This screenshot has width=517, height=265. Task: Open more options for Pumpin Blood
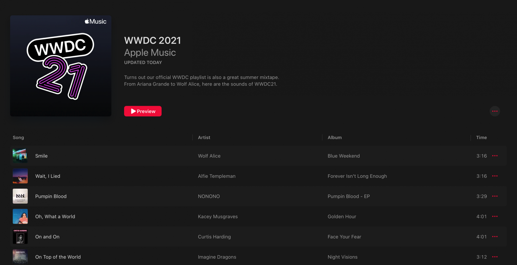pos(495,196)
